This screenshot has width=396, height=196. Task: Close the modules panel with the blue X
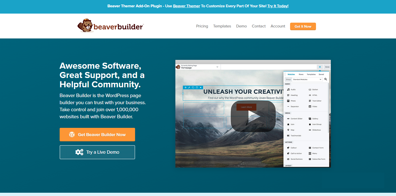(320, 67)
